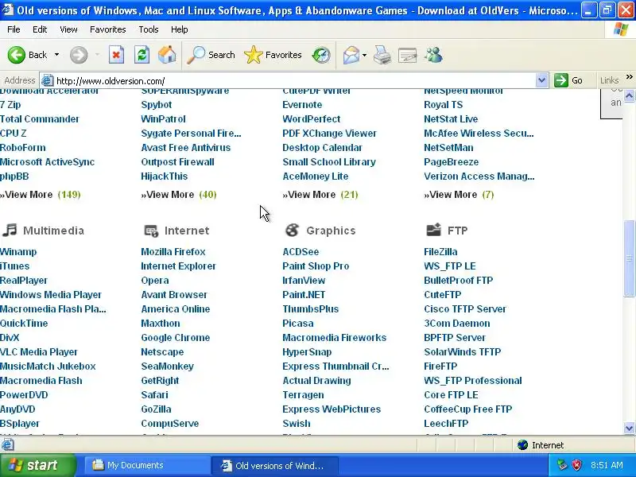Click the Internet zone globe icon

pos(523,445)
